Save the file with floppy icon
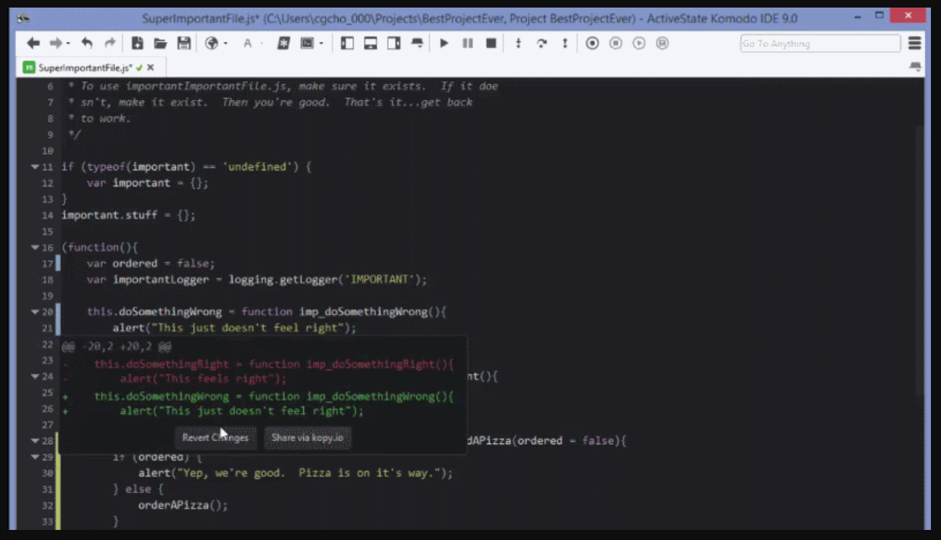This screenshot has width=941, height=540. pyautogui.click(x=183, y=44)
